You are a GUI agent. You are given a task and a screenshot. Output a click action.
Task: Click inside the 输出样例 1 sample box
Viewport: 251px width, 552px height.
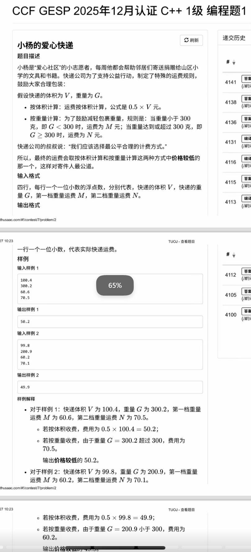[x=110, y=322]
